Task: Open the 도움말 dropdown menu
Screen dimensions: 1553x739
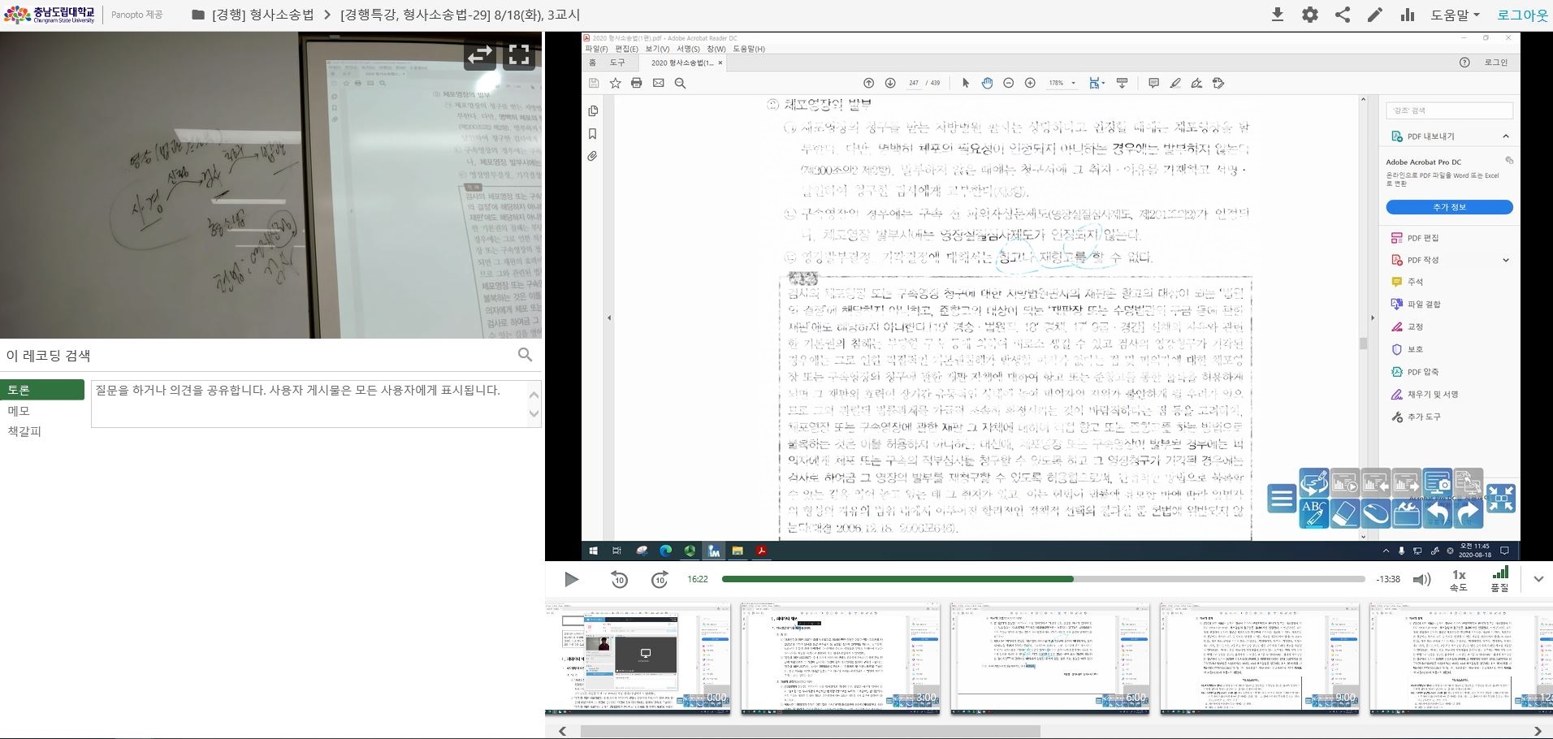Action: click(x=1455, y=15)
